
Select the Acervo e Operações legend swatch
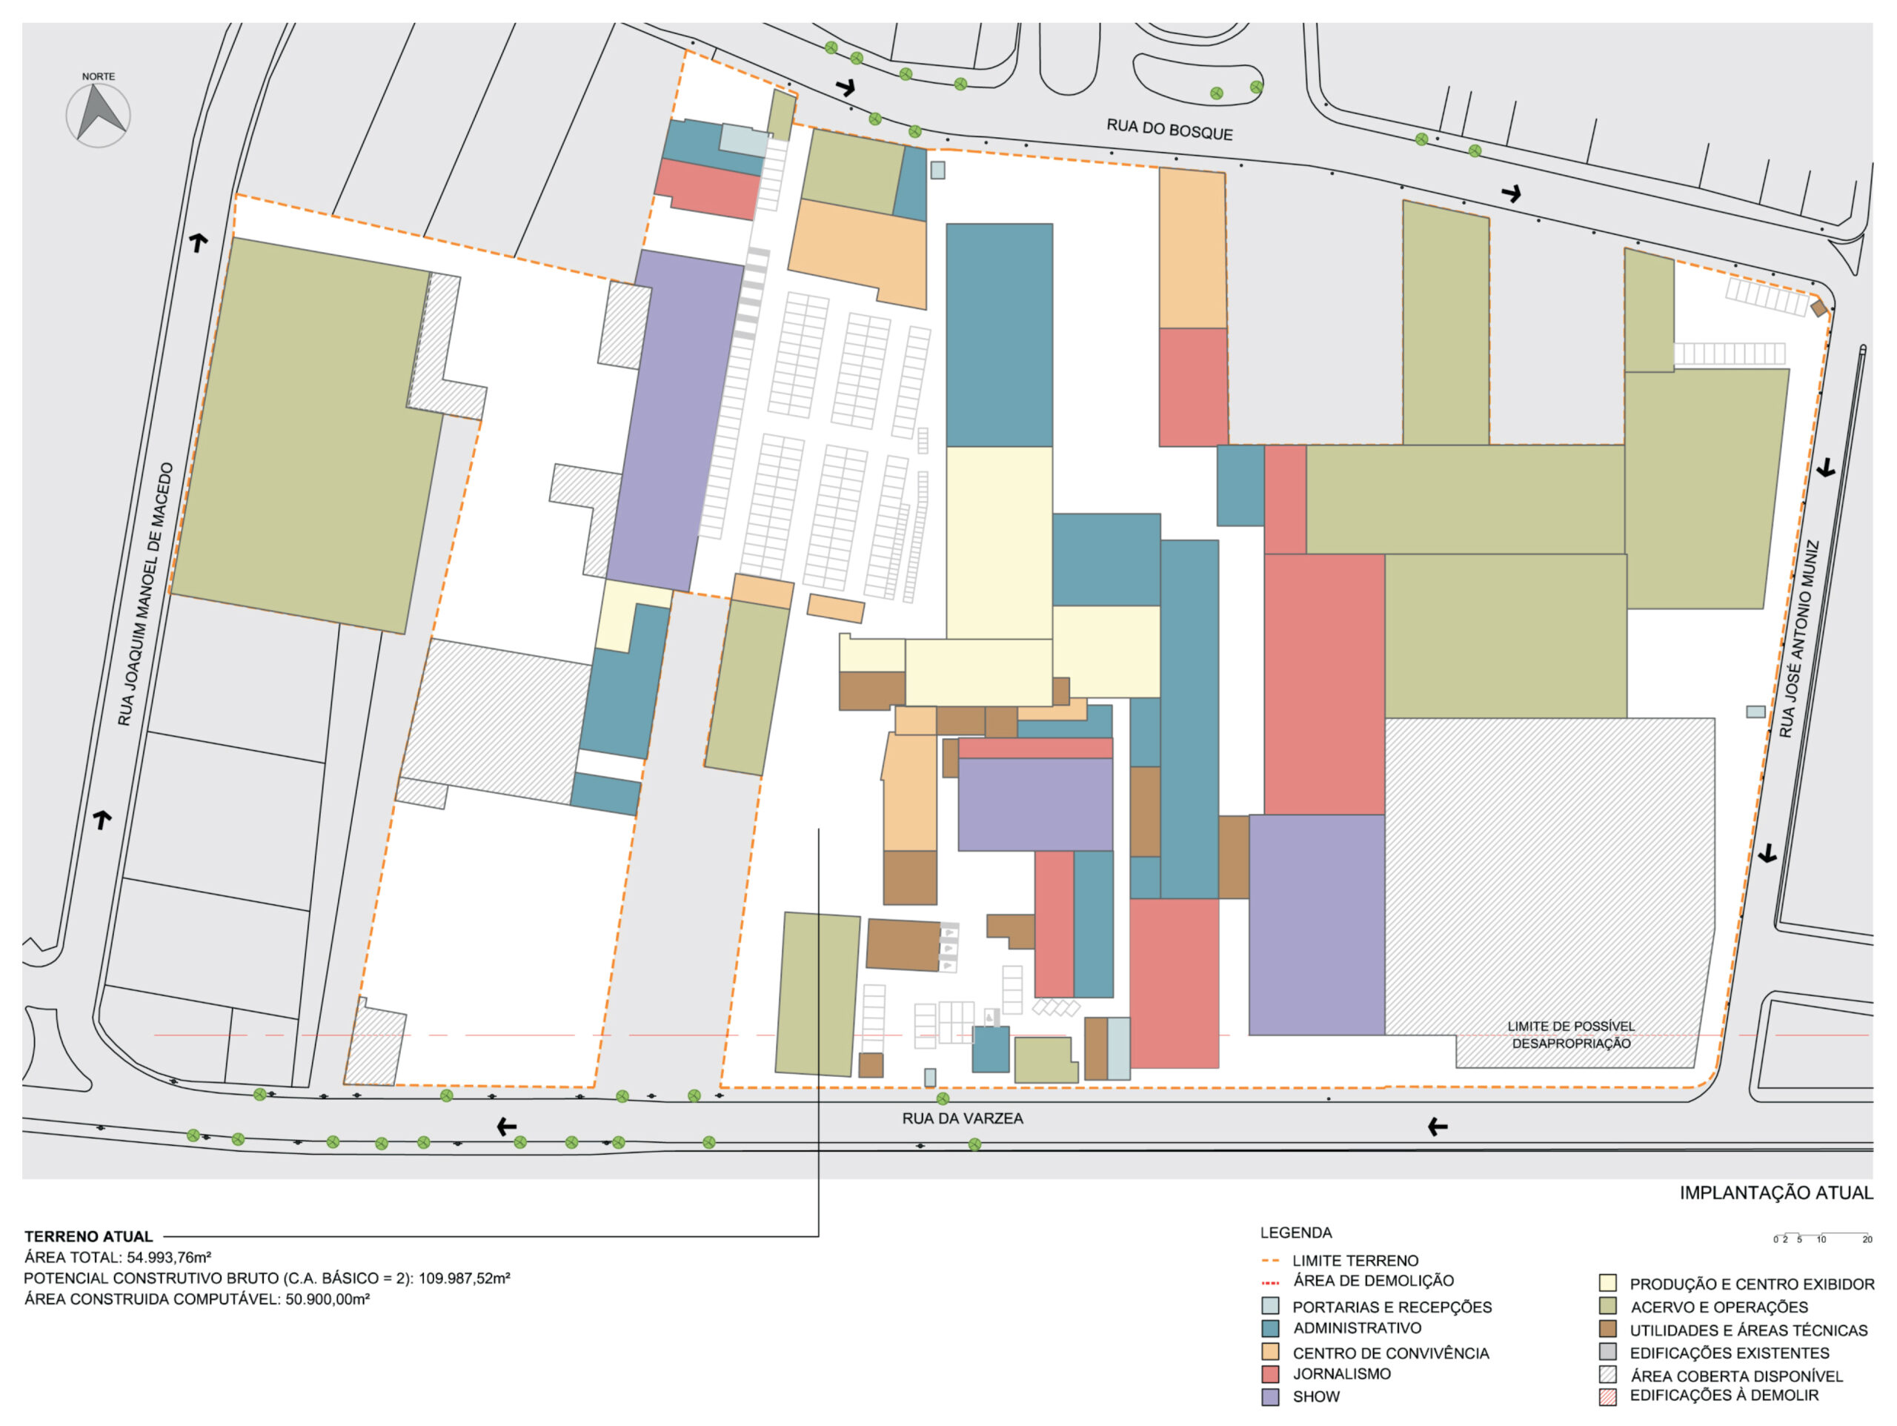1608,1306
